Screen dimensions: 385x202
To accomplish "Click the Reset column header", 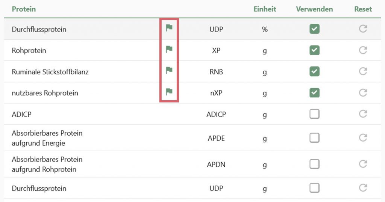I will pos(363,9).
